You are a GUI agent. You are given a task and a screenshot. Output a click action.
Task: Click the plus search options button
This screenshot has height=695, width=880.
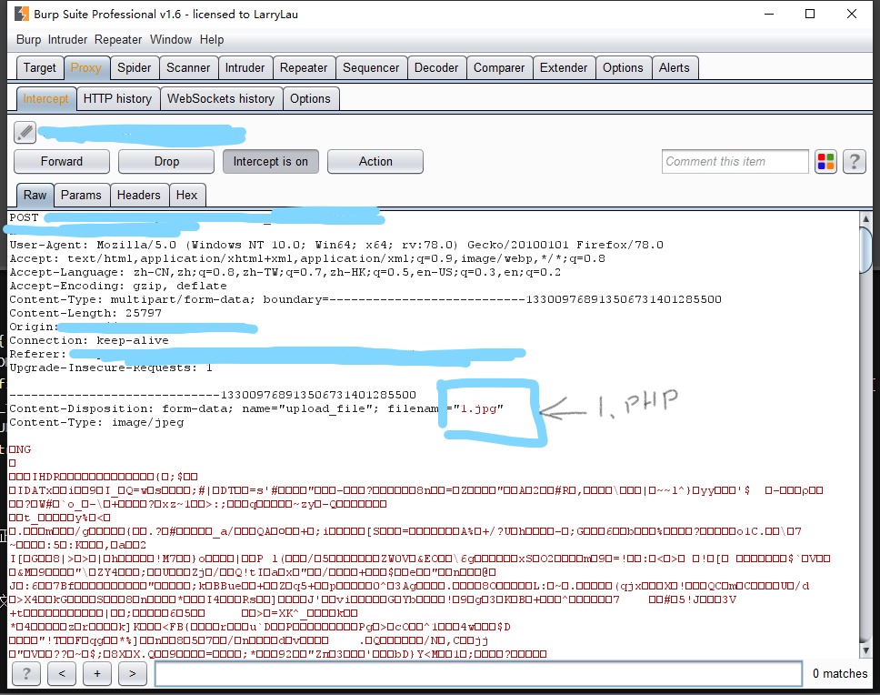[96, 673]
